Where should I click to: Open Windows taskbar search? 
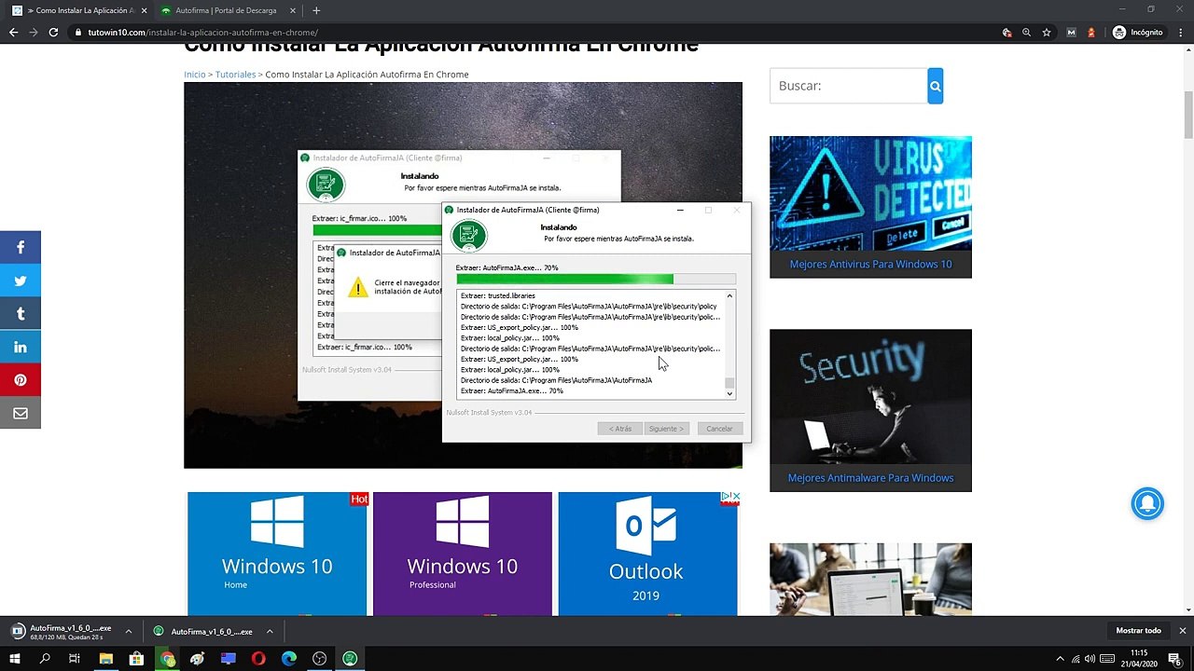[x=44, y=659]
